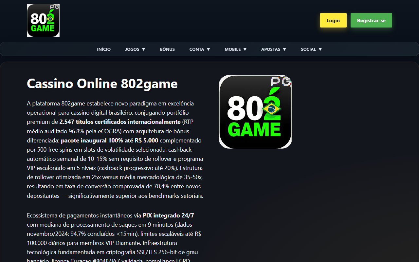Open the Login button
This screenshot has height=262, width=419.
click(333, 20)
